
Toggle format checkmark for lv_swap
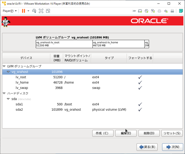(140, 88)
